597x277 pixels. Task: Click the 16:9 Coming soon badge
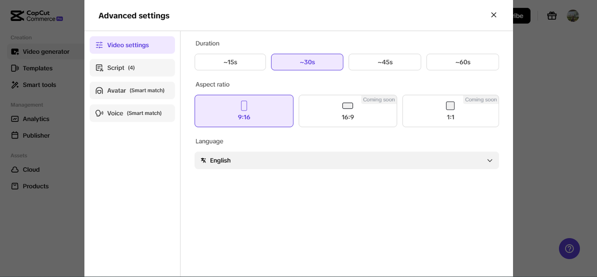(x=379, y=100)
